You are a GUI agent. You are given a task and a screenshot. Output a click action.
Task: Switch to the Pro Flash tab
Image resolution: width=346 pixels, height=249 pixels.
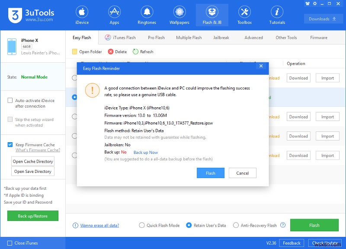tap(156, 38)
